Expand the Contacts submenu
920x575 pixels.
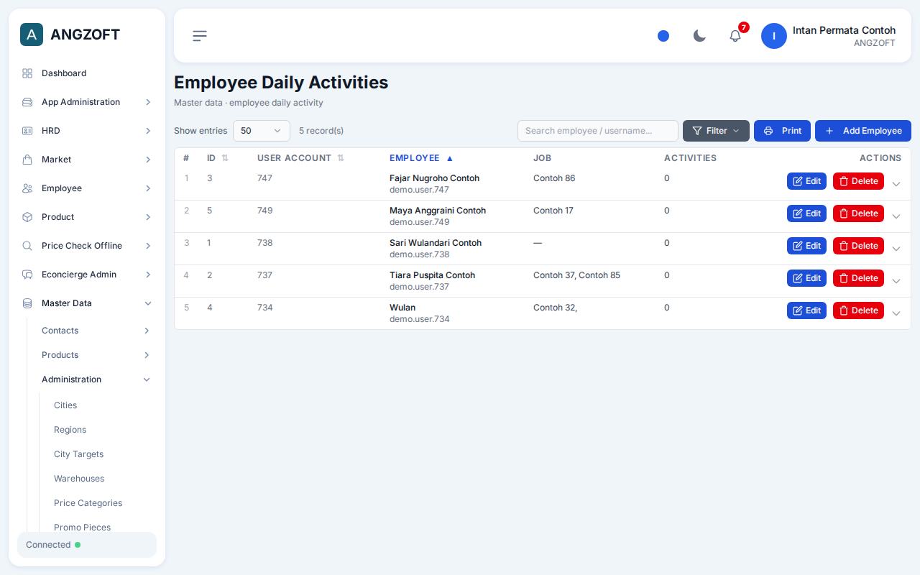coord(147,331)
